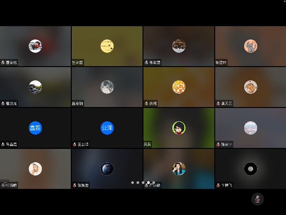Select the blonde woman avatar video tile

36,168
